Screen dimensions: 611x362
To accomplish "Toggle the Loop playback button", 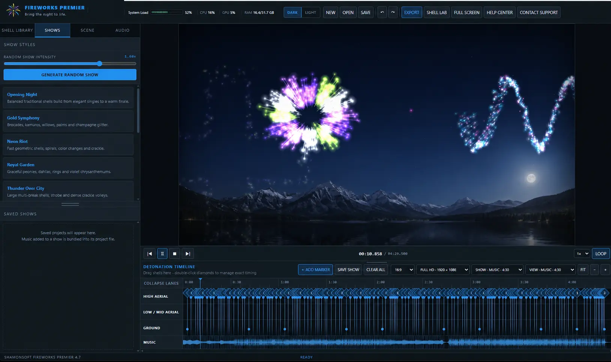I will tap(600, 254).
